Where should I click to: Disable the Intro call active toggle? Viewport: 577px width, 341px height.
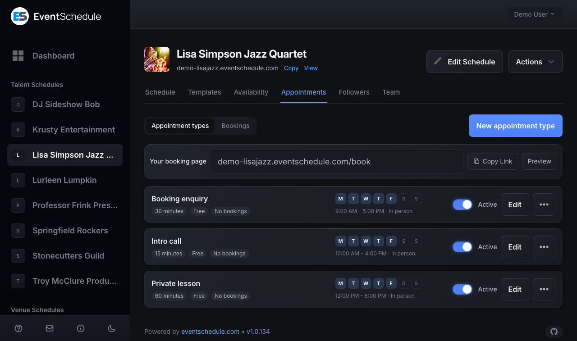(463, 247)
